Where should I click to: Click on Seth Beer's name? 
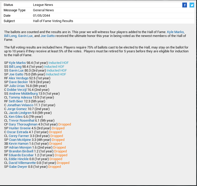pyautogui.click(x=16, y=101)
